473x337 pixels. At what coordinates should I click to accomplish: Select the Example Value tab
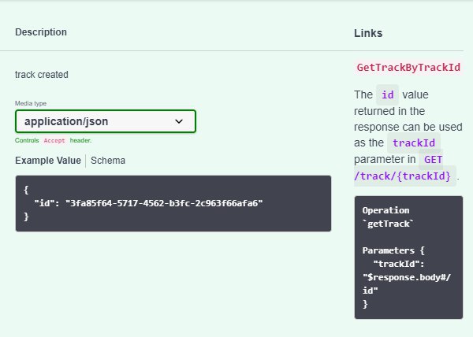pyautogui.click(x=47, y=161)
